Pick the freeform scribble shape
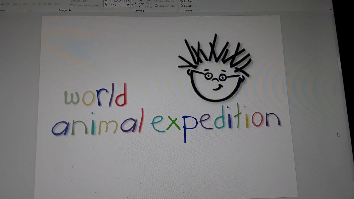This screenshot has width=354, height=199. point(106,5)
